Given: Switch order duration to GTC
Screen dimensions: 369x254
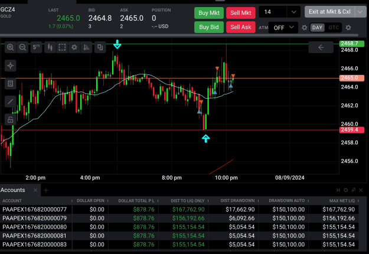Looking at the screenshot, I should (x=334, y=28).
